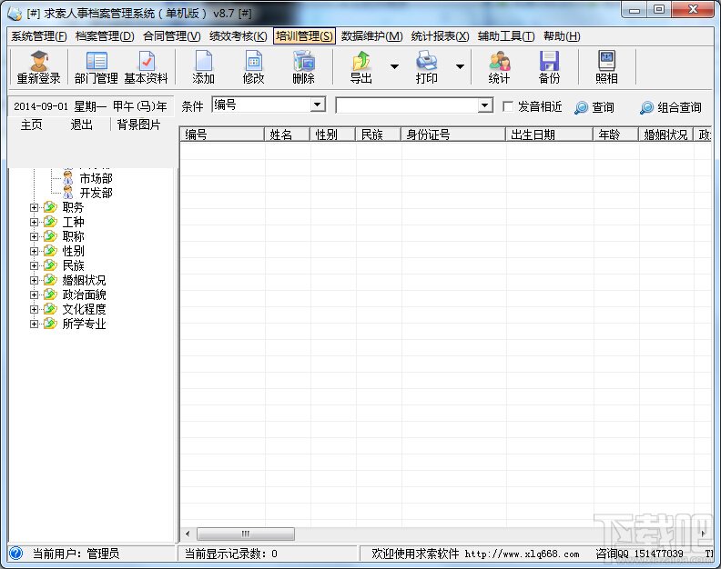Viewport: 721px width, 569px height.
Task: Click the grid scrollbar right arrow
Action: tap(703, 534)
